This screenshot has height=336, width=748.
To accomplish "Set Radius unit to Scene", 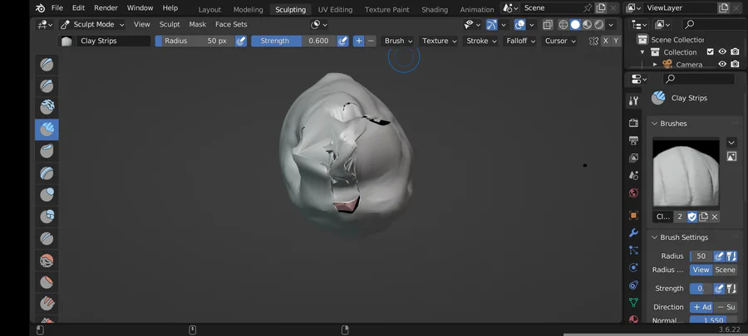I will coord(725,270).
